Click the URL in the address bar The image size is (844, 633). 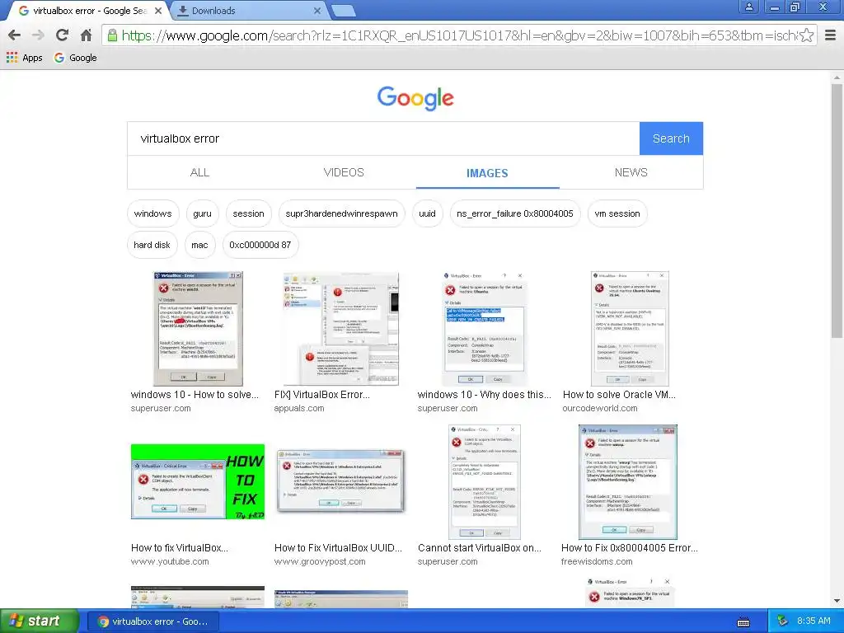pos(460,35)
